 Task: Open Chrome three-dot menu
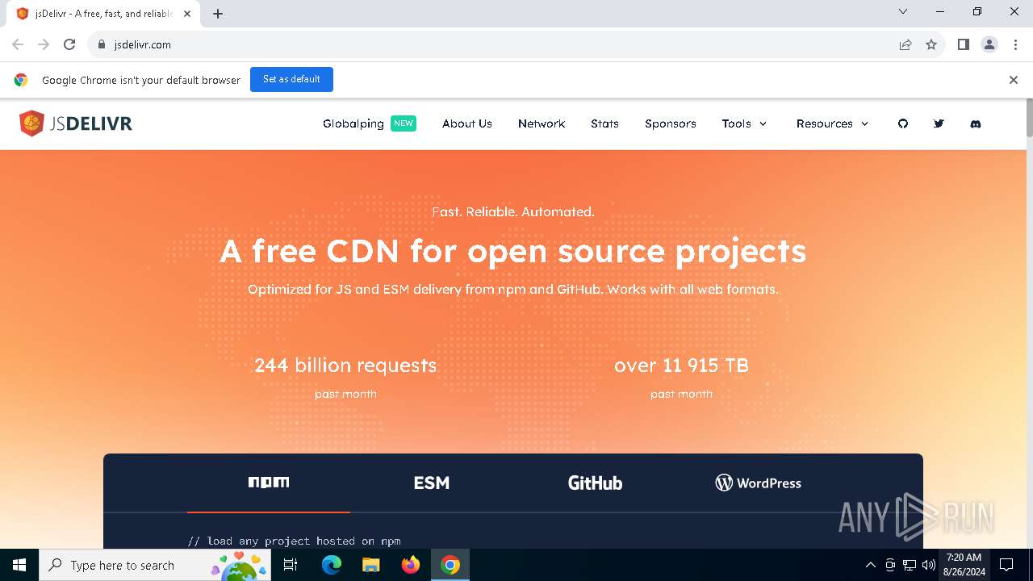[x=1015, y=44]
